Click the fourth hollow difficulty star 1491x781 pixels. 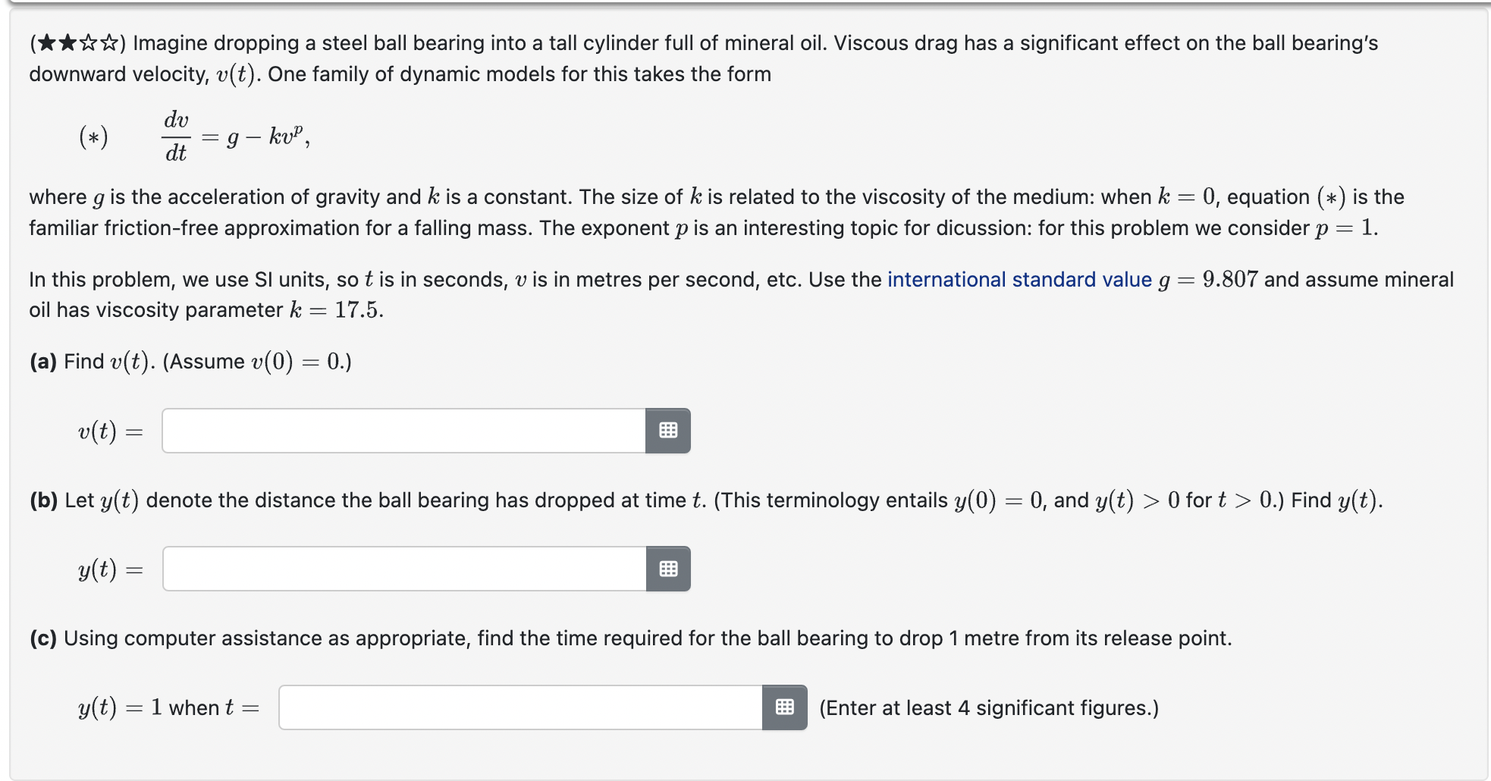pyautogui.click(x=109, y=43)
